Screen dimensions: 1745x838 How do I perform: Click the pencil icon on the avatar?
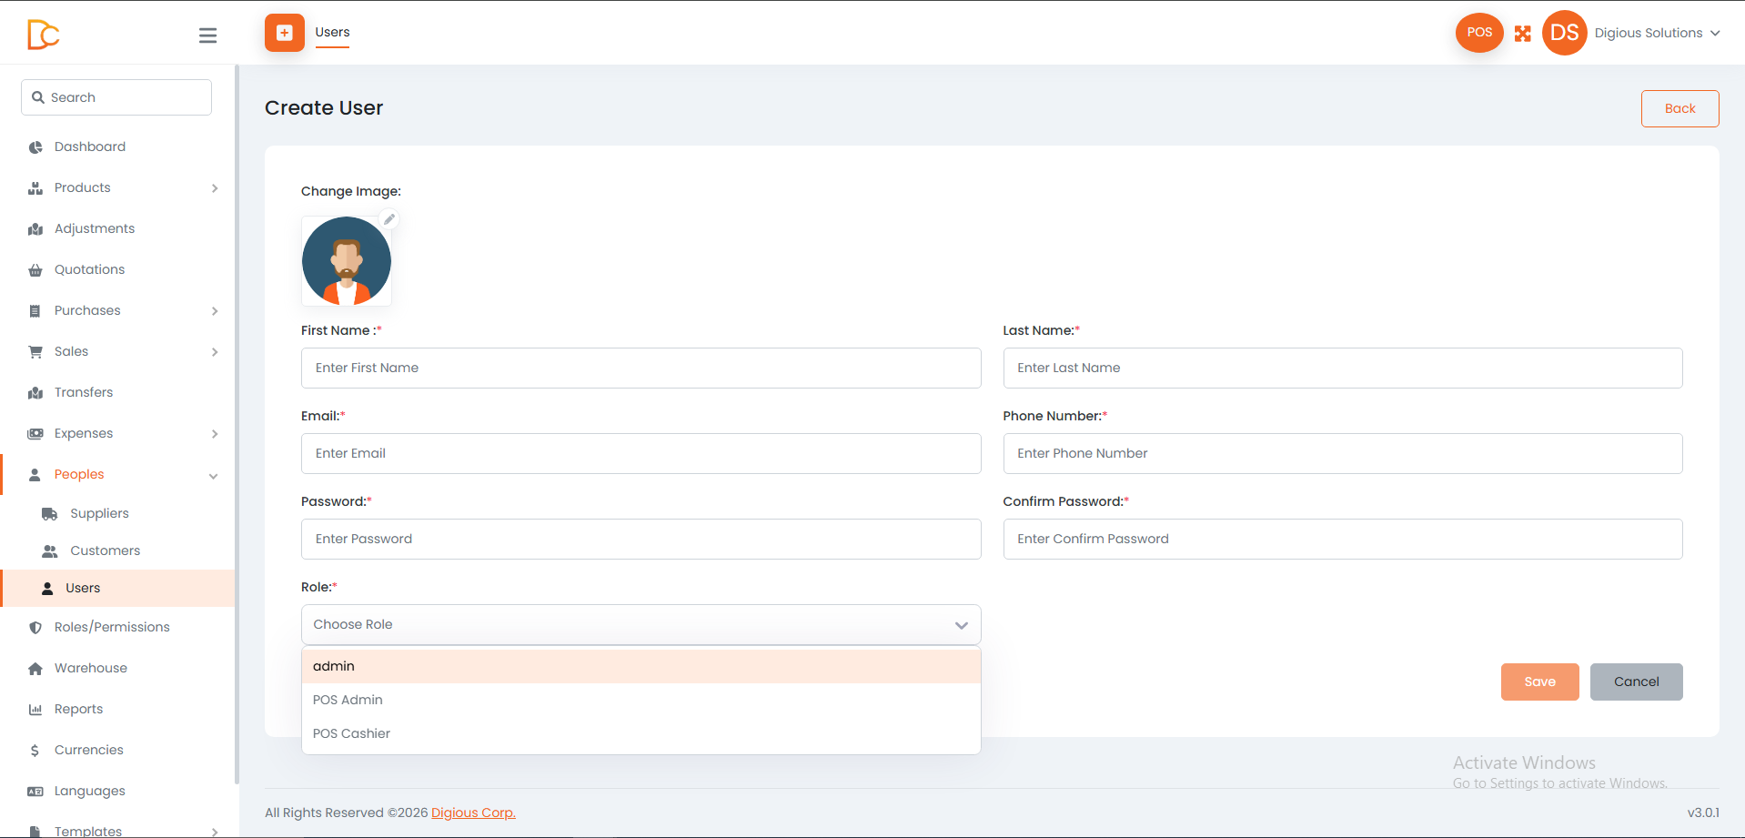pyautogui.click(x=389, y=219)
